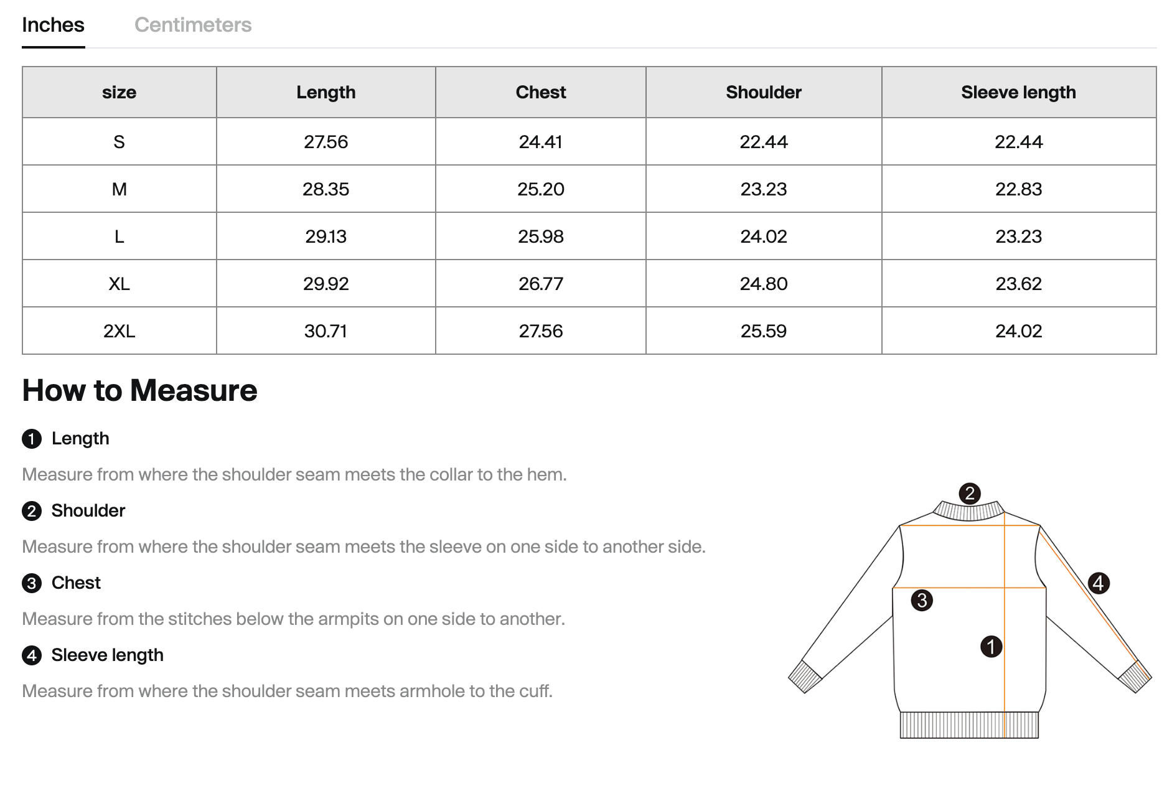
Task: Click the M size chest value 25.20
Action: [x=540, y=189]
